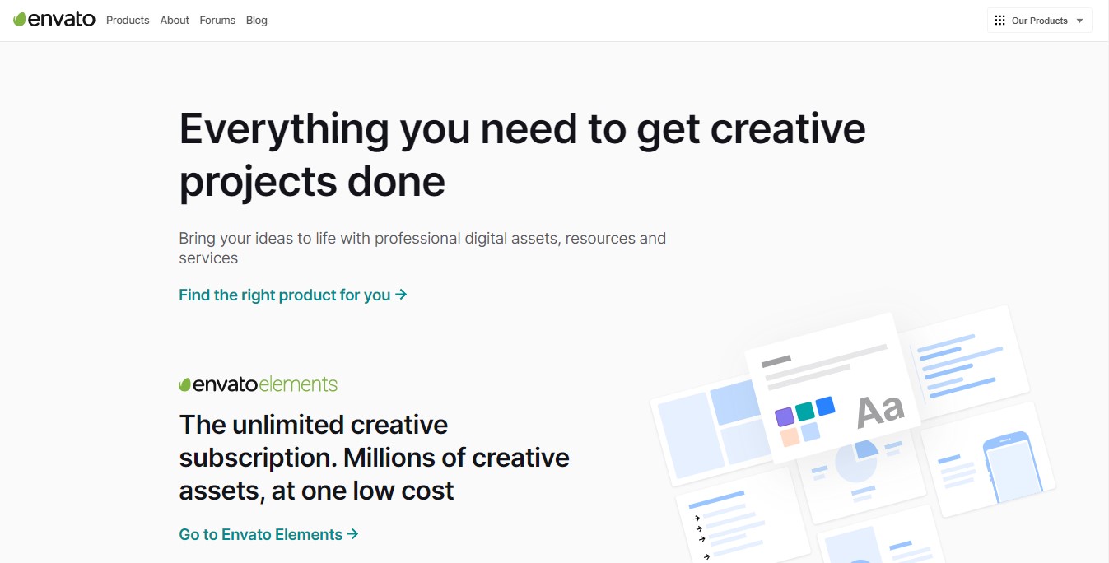This screenshot has height=563, width=1109.
Task: Click the grid icon beside Our Products
Action: (999, 21)
